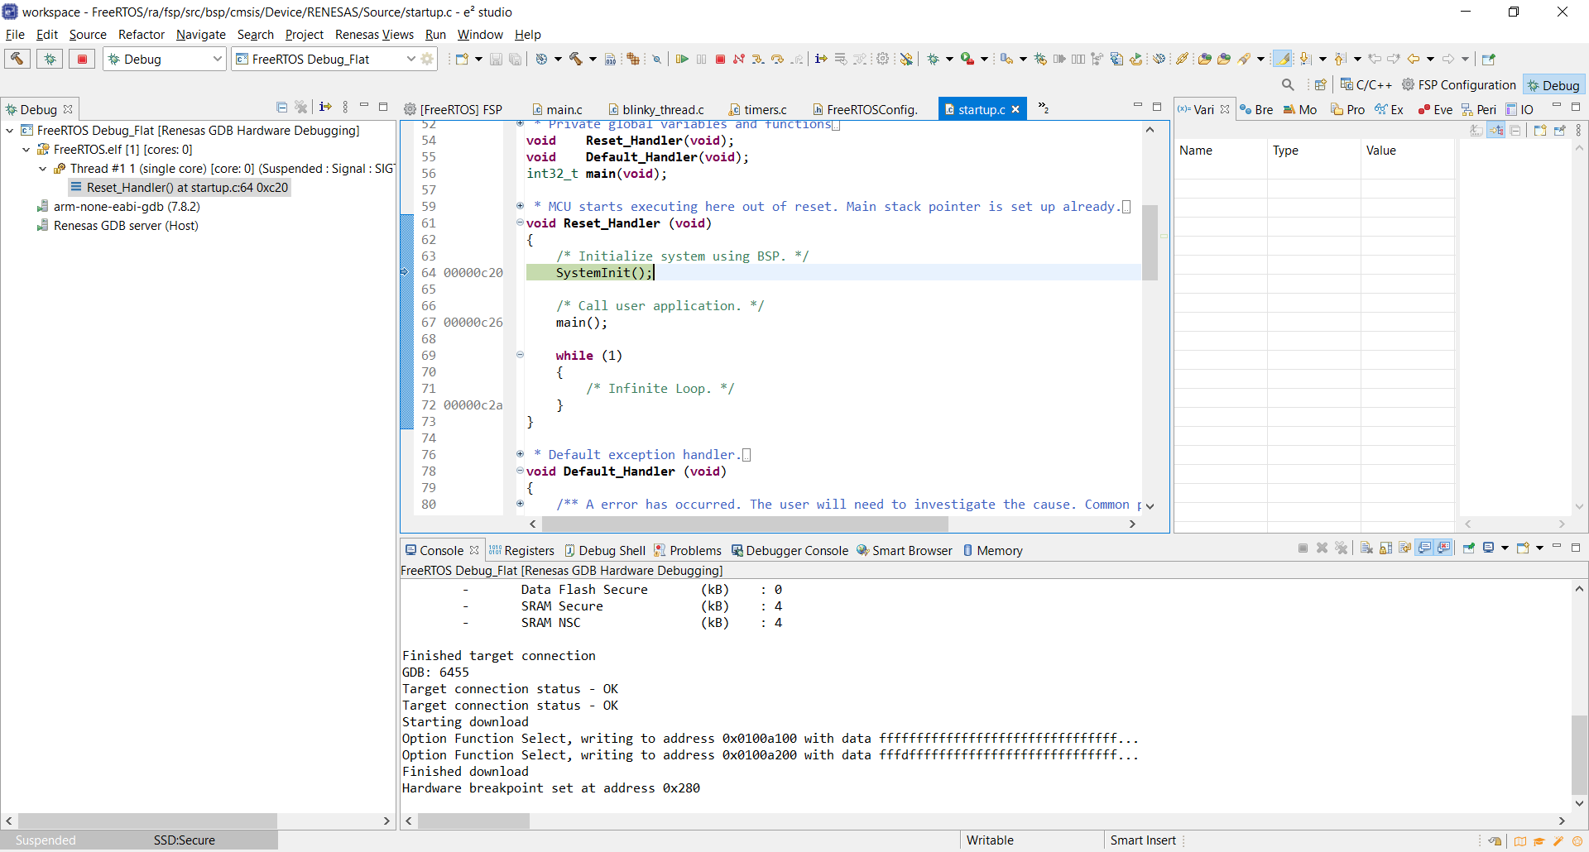This screenshot has height=852, width=1589.
Task: Click Remove All Terminated in Debug view
Action: 301,108
